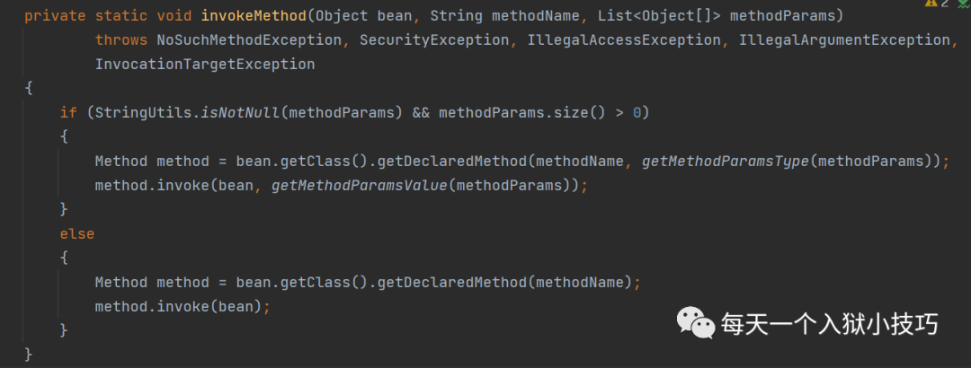Screen dimensions: 971x368
Task: Click the final closing brace of the method
Action: [29, 355]
